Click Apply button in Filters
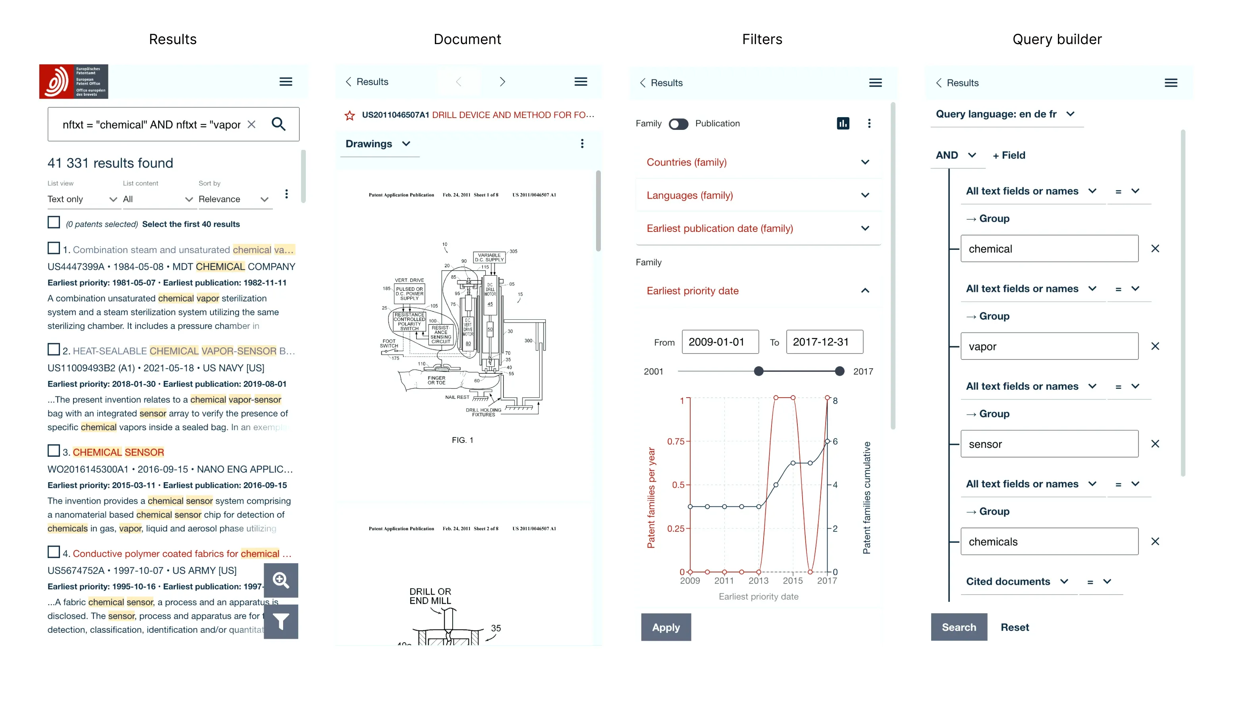The width and height of the screenshot is (1233, 709). point(666,627)
